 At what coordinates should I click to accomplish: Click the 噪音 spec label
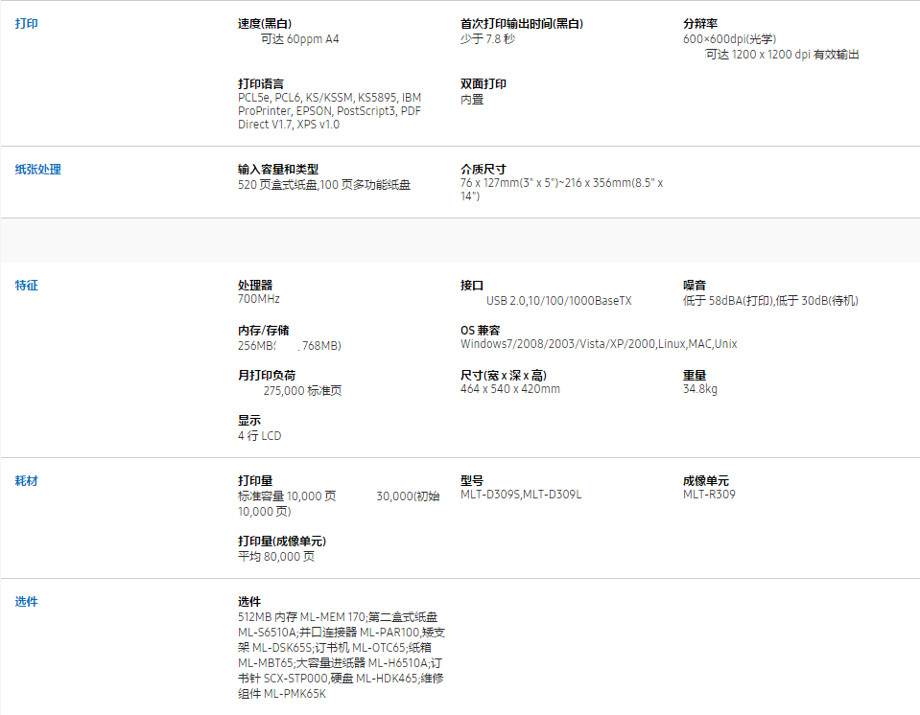(695, 286)
